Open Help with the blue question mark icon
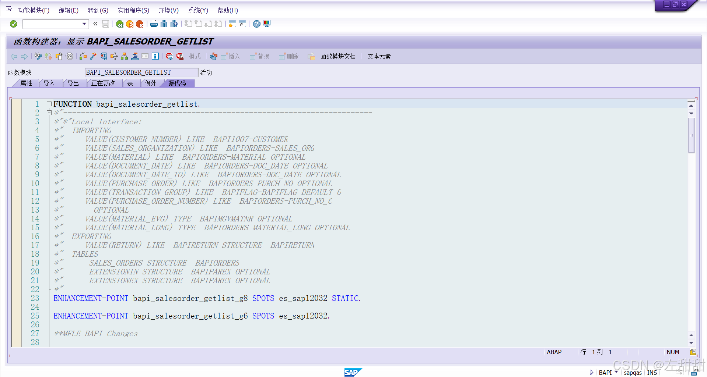The height and width of the screenshot is (377, 707). click(257, 24)
